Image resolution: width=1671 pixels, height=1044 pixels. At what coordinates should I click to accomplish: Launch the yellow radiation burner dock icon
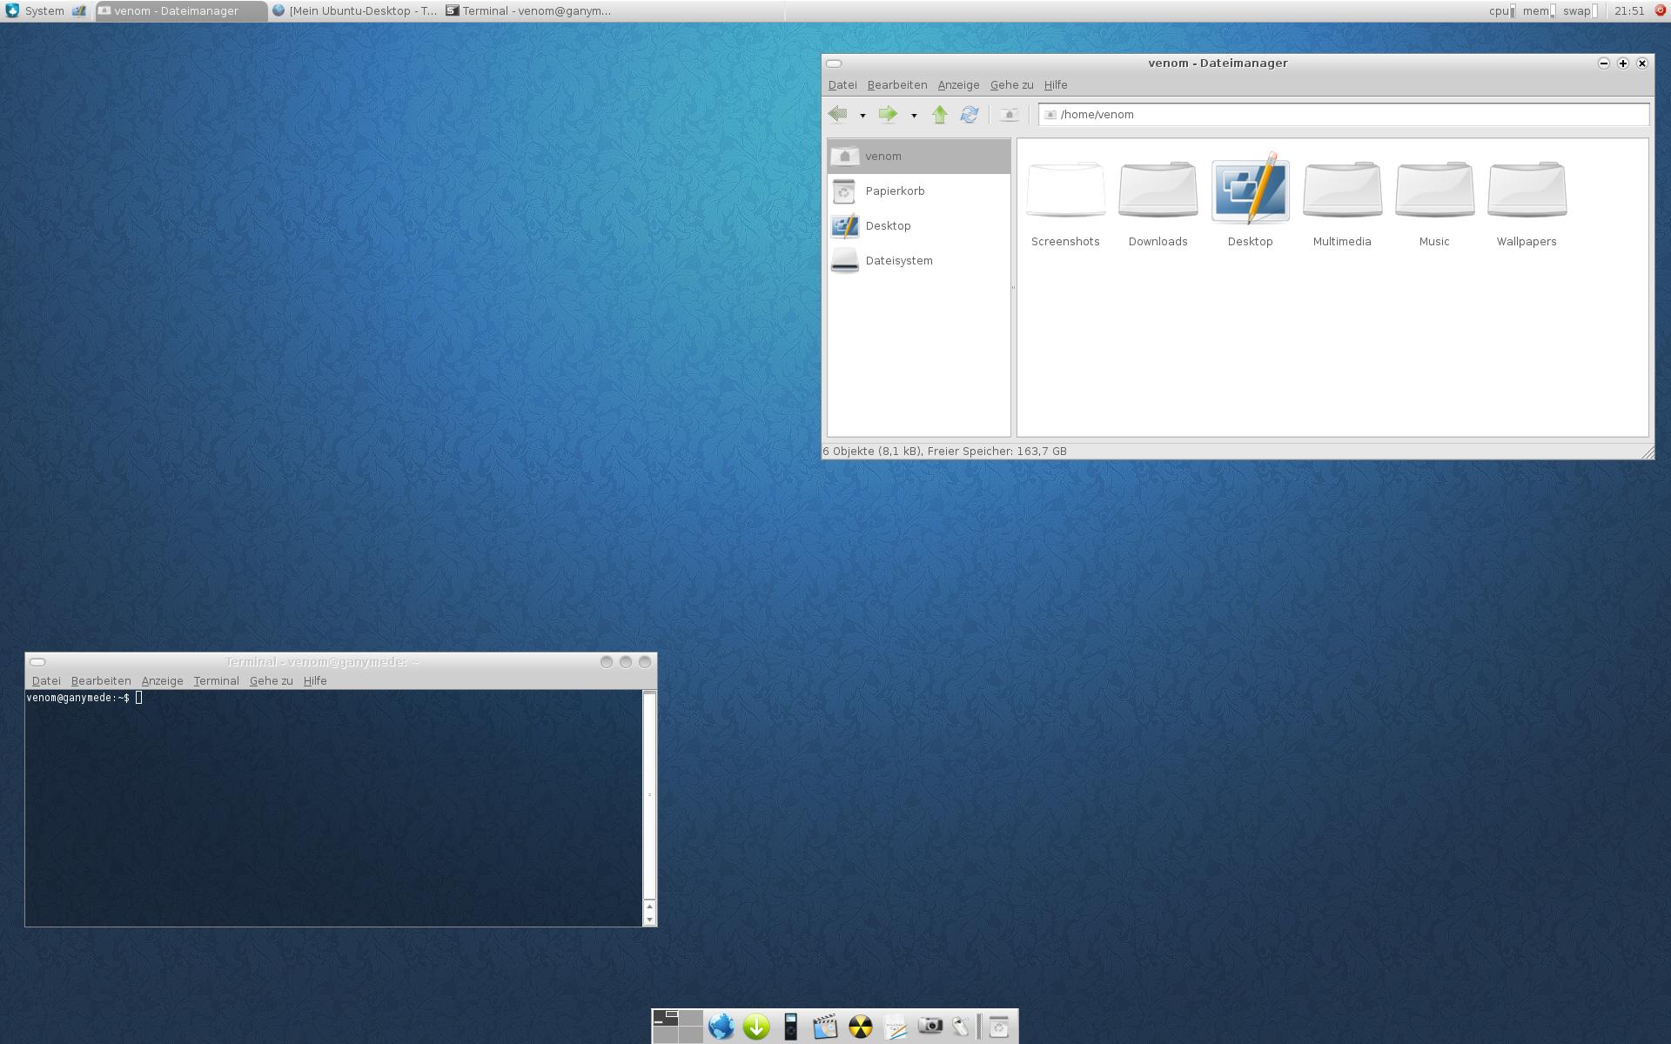pyautogui.click(x=860, y=1027)
